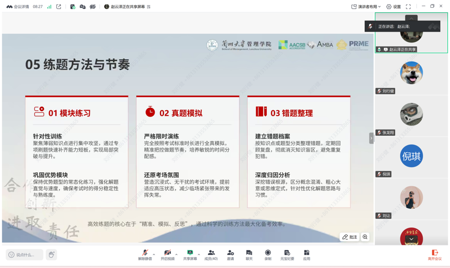This screenshot has height=268, width=450.
Task: Click muted mic icon beside 刘止
Action: [379, 216]
